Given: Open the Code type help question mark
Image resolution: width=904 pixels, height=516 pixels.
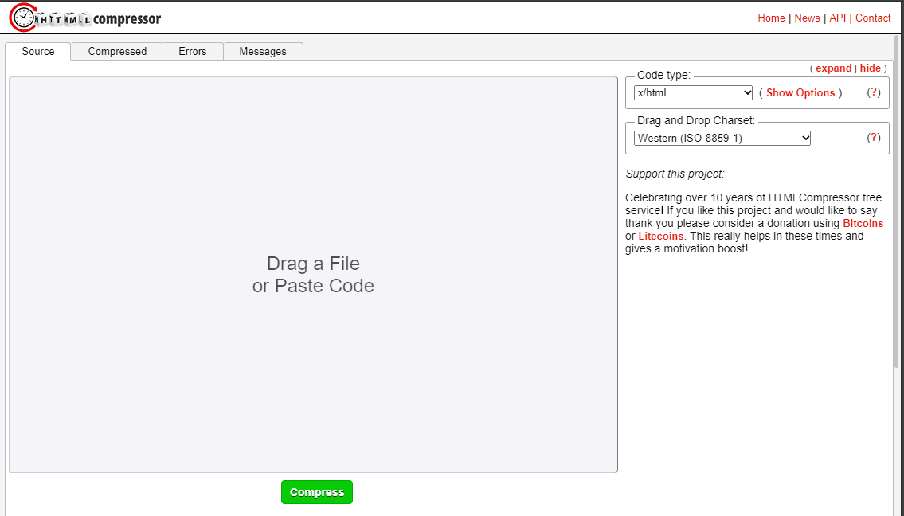Looking at the screenshot, I should pos(874,92).
